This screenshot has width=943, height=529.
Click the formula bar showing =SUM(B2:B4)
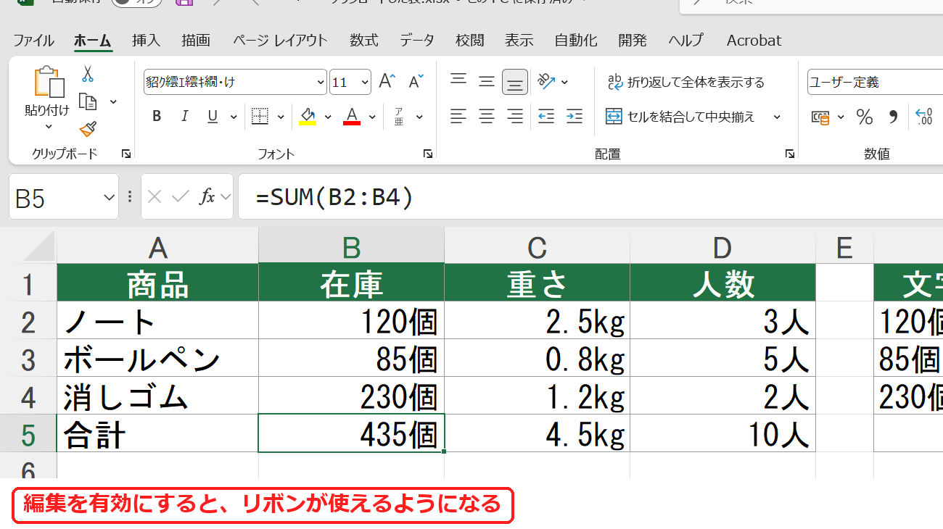click(590, 196)
